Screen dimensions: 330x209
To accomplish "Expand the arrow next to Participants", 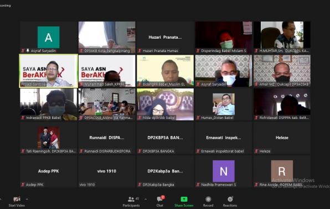I will tap(146, 199).
